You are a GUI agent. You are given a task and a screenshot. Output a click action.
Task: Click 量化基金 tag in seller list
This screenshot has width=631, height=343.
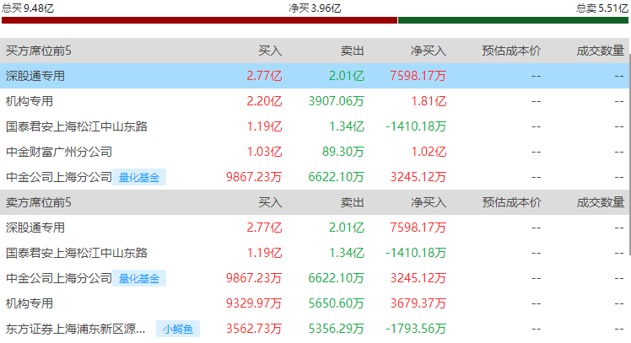point(139,278)
